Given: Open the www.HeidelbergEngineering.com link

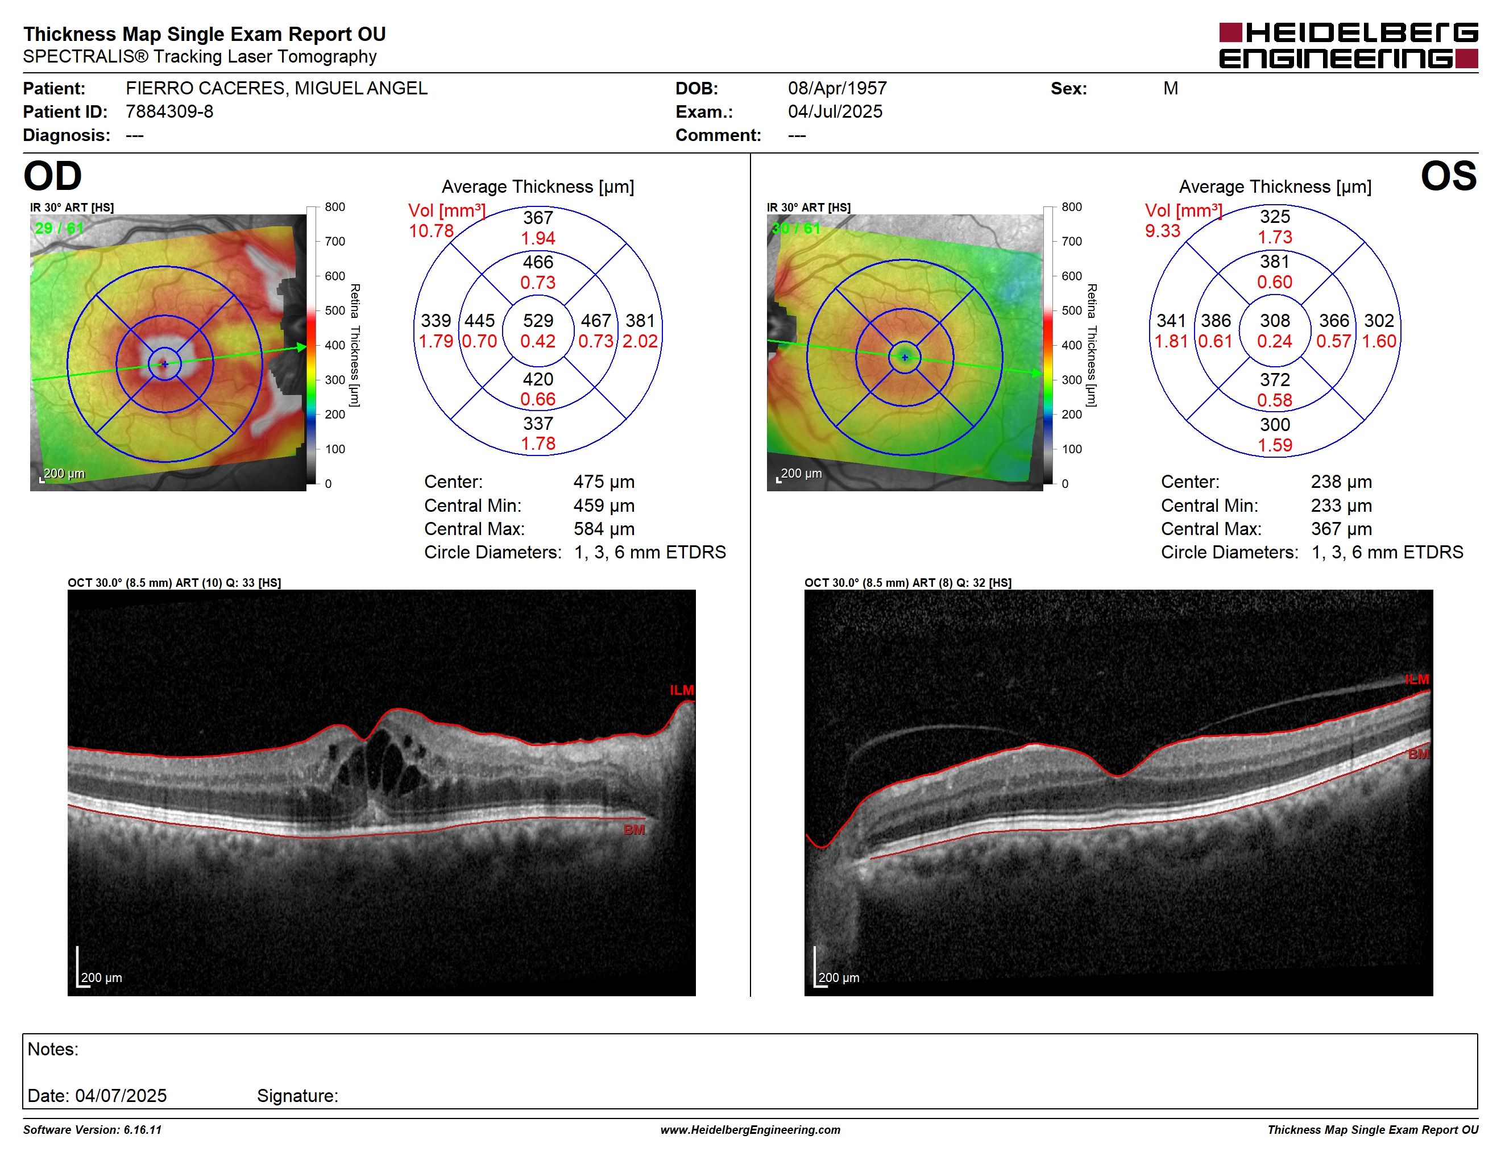Looking at the screenshot, I should [x=750, y=1130].
